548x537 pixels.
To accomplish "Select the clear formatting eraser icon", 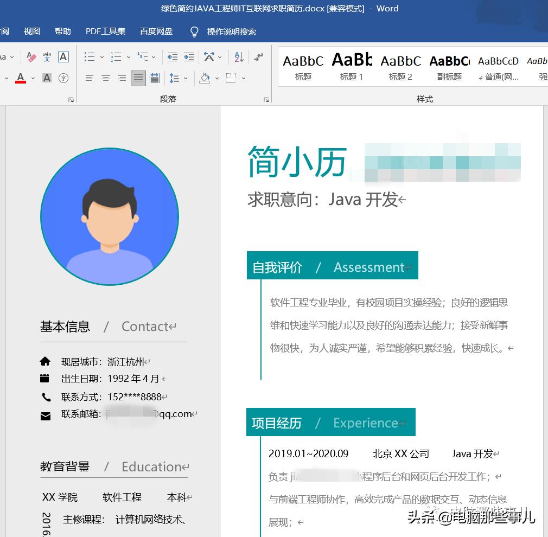I will pos(31,56).
